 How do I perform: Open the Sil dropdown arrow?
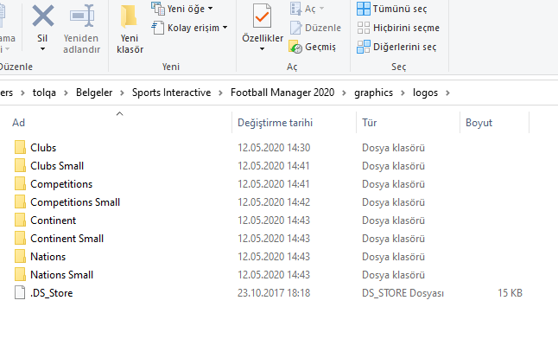click(x=42, y=48)
